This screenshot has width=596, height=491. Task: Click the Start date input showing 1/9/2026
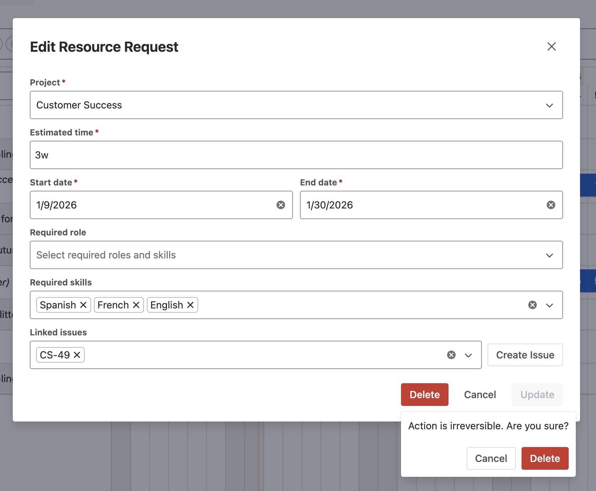(x=152, y=205)
